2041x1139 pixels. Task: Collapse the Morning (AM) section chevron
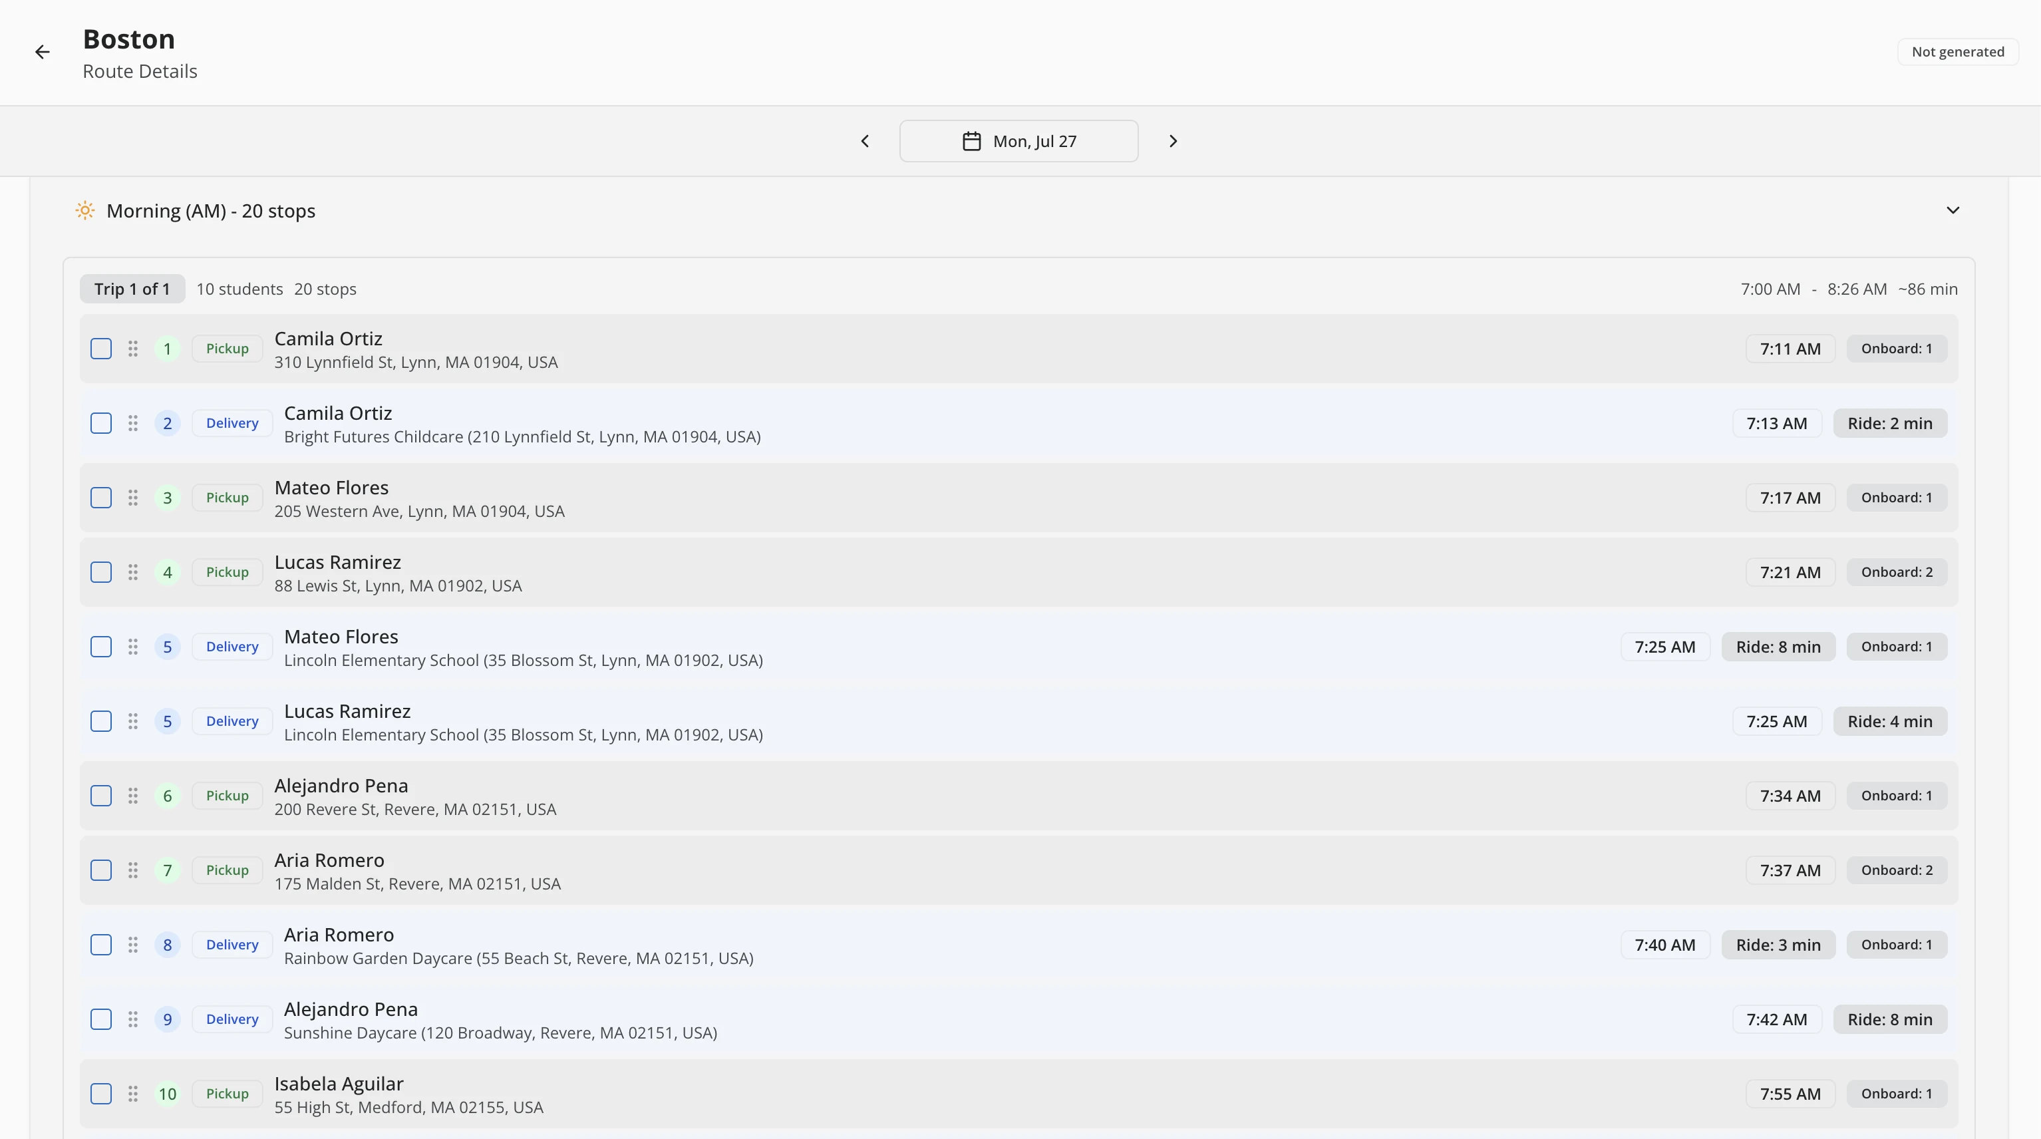[1953, 210]
